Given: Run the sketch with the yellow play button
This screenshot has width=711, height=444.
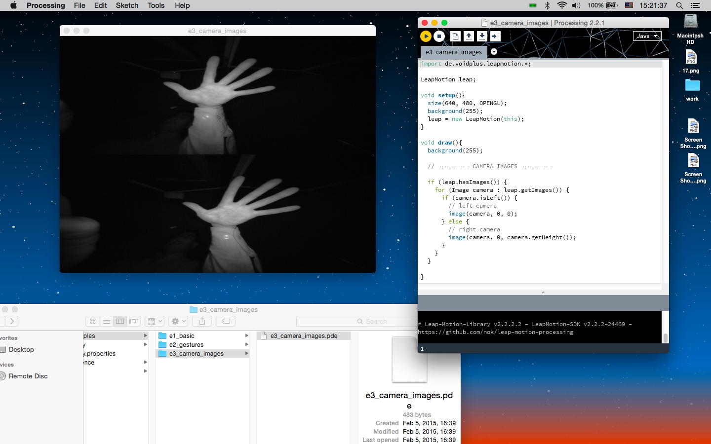Looking at the screenshot, I should [x=426, y=36].
